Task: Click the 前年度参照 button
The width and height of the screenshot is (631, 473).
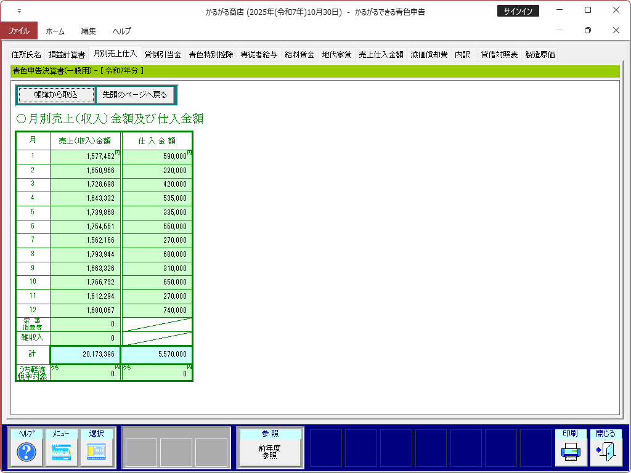Action: 270,452
